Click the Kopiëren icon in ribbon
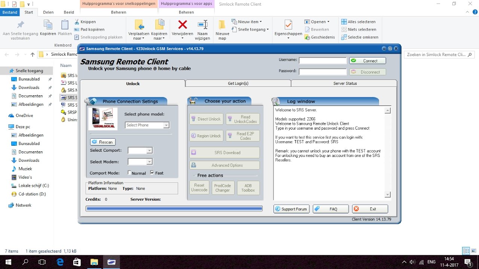479x269 pixels. coord(48,25)
